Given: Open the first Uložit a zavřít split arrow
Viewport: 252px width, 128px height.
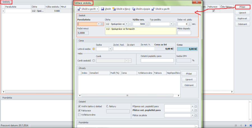Looking at the screenshot, I should click(97, 9).
